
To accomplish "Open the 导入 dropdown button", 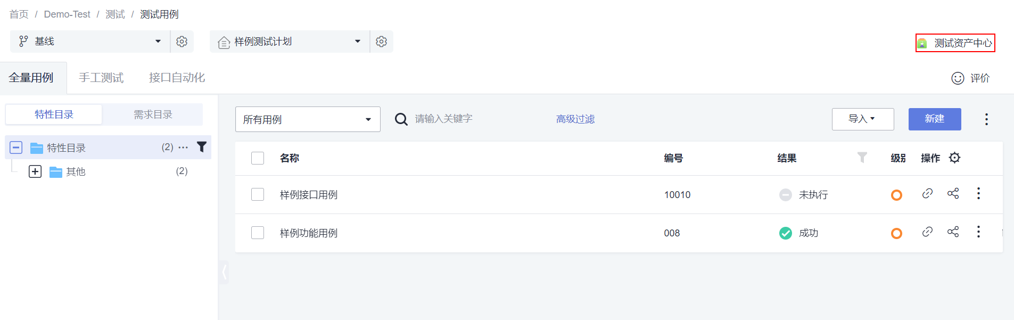I will [x=863, y=119].
